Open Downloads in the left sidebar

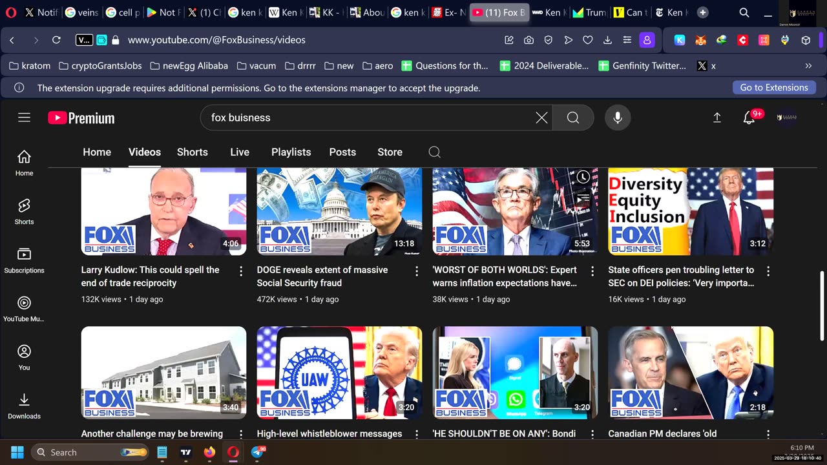(x=24, y=406)
